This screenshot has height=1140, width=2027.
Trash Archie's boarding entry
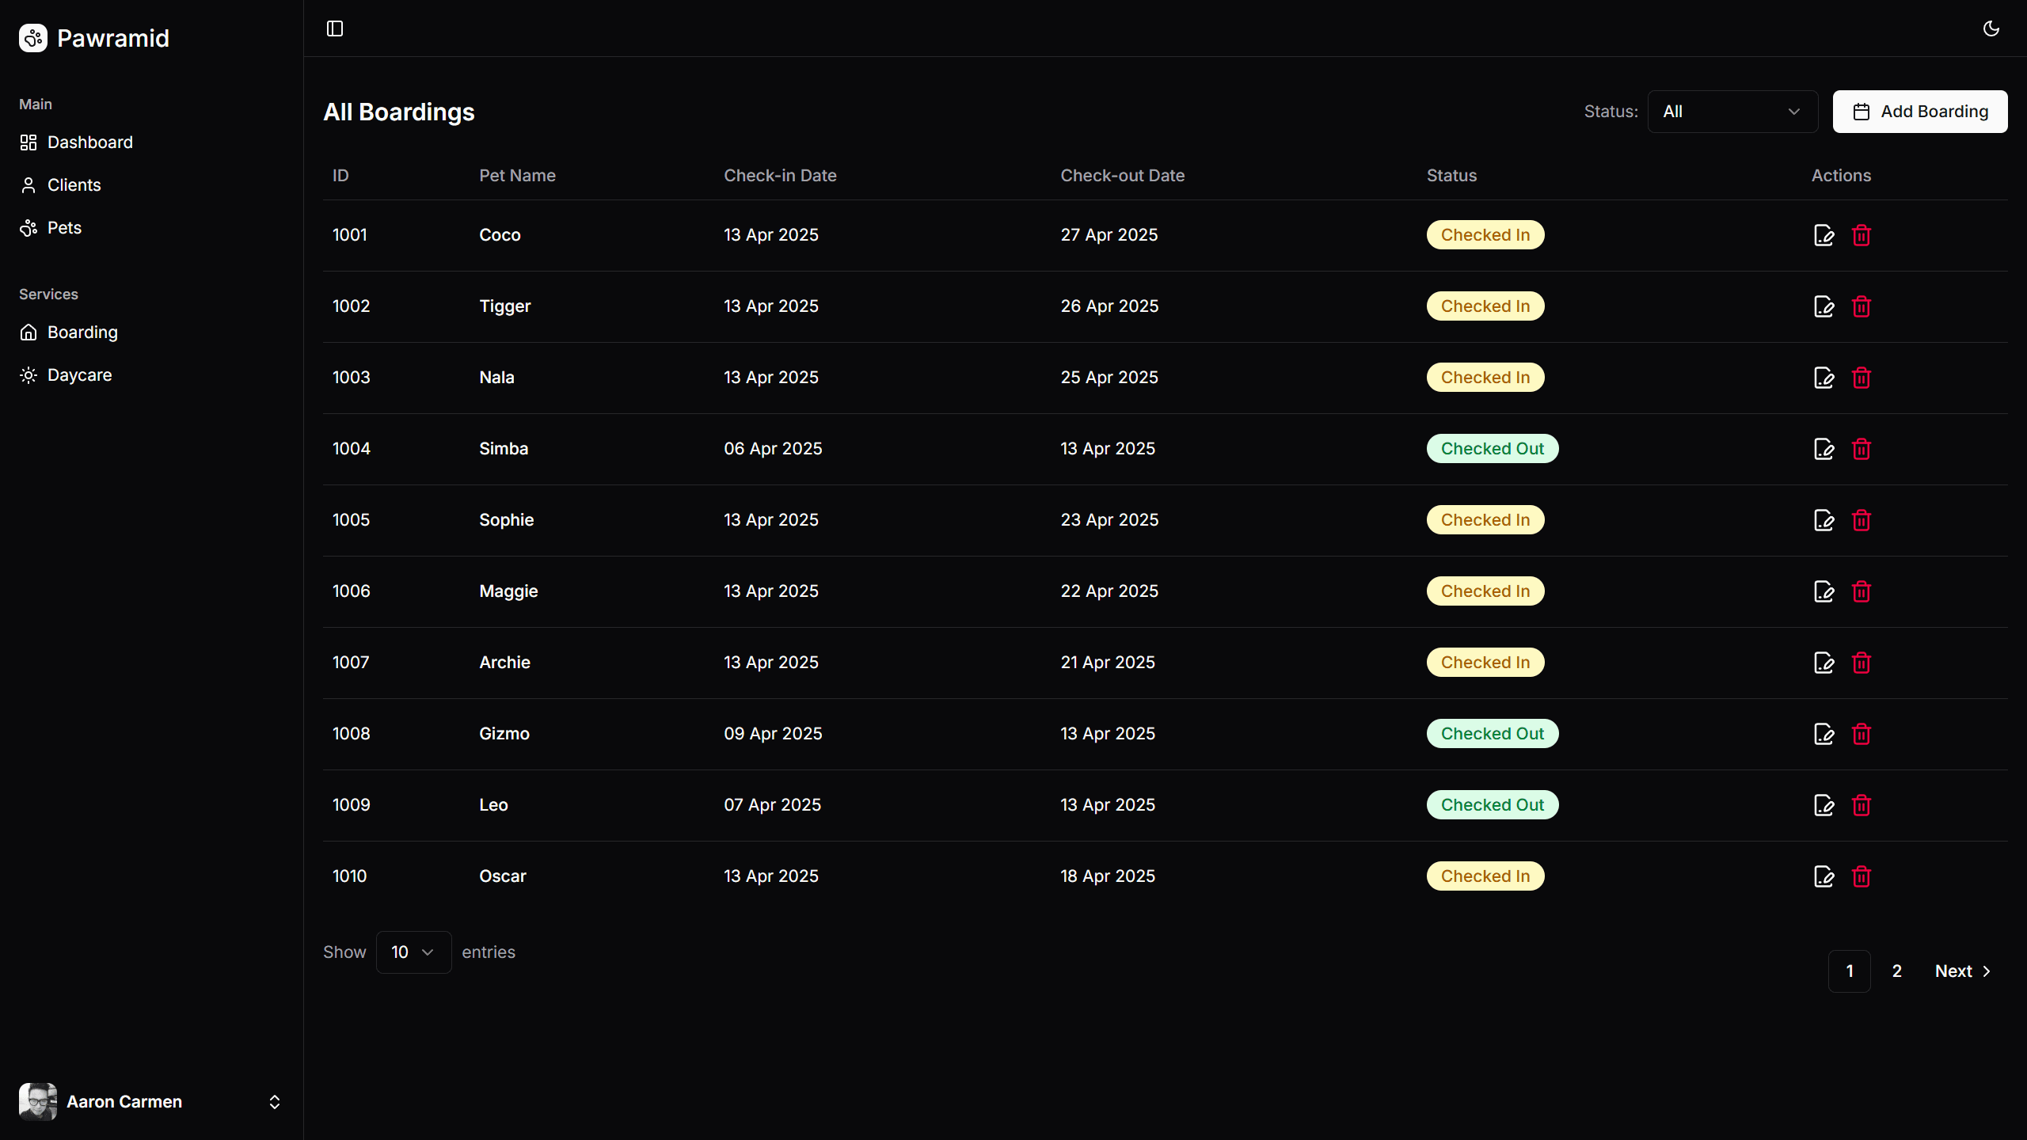[x=1862, y=663]
